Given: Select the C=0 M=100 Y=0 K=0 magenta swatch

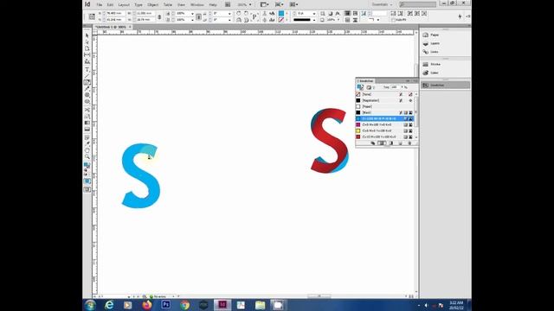Looking at the screenshot, I should (x=384, y=124).
